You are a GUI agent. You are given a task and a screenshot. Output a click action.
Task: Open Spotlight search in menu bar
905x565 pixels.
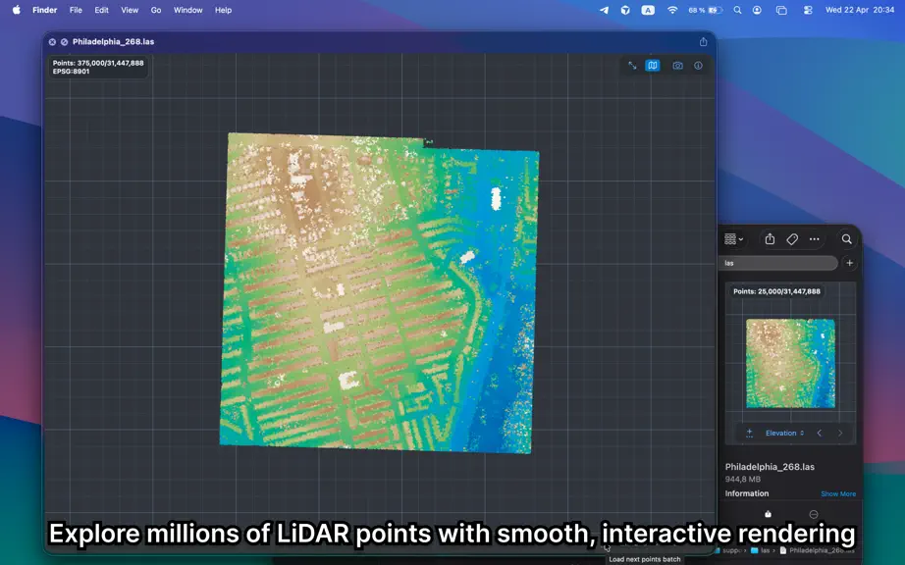click(x=737, y=10)
